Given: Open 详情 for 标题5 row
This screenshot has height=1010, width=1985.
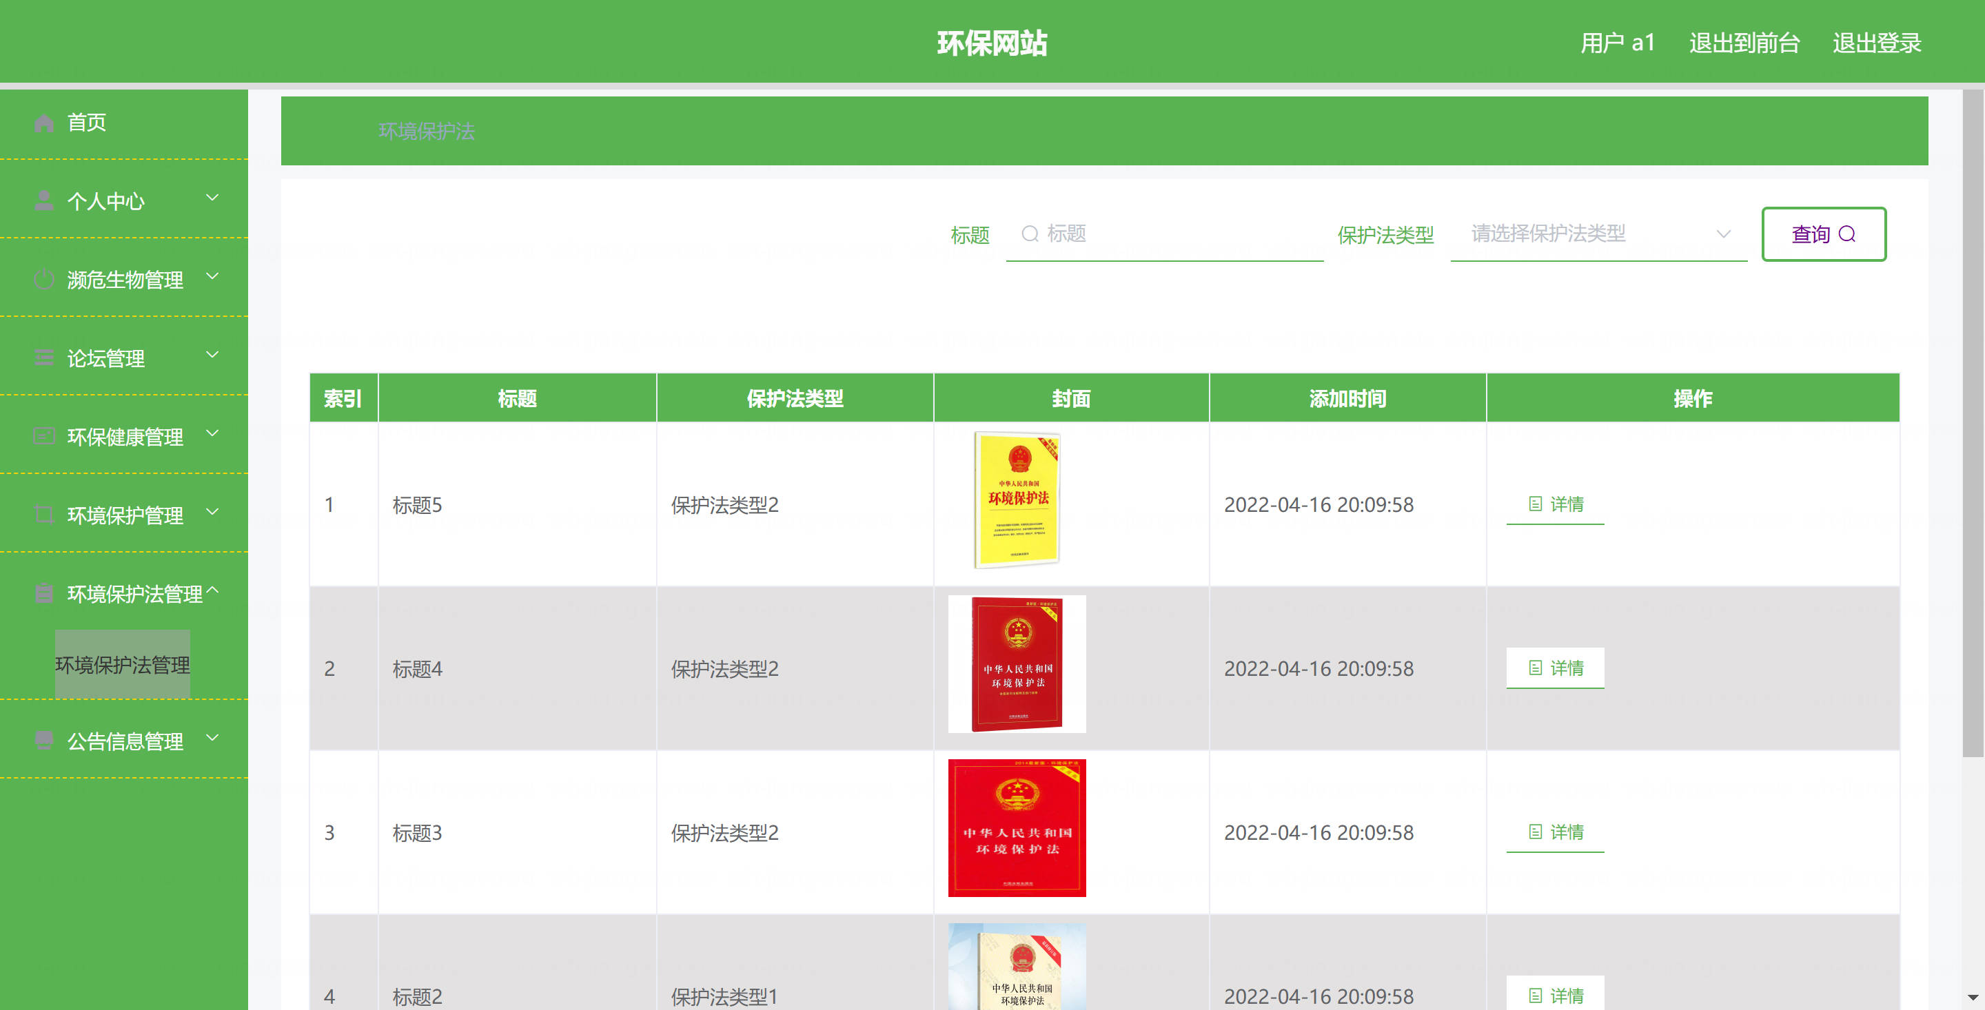Looking at the screenshot, I should pos(1555,504).
